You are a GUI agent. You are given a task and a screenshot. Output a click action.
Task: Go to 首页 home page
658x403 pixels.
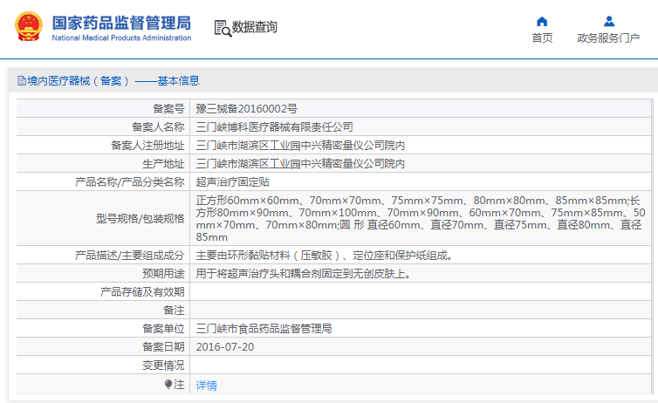point(542,38)
